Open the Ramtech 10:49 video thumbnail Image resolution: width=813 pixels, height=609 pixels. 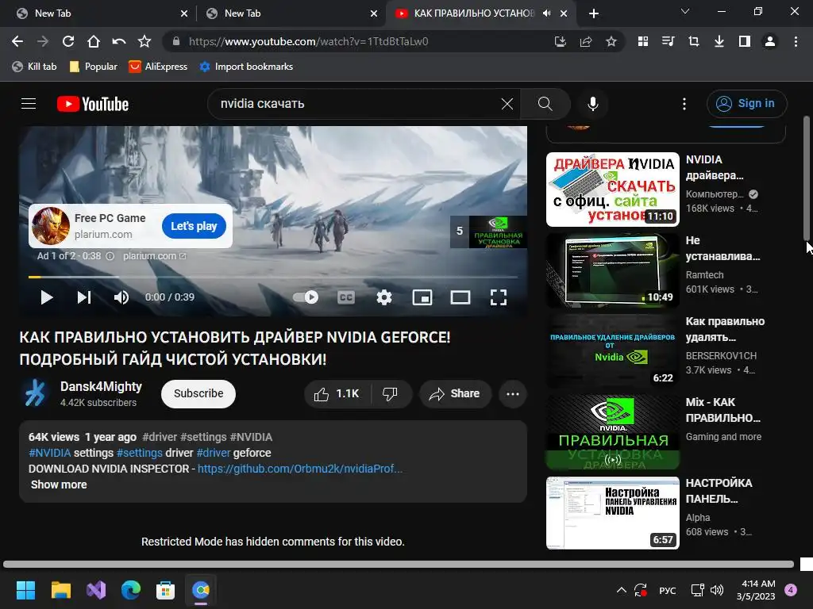point(612,270)
